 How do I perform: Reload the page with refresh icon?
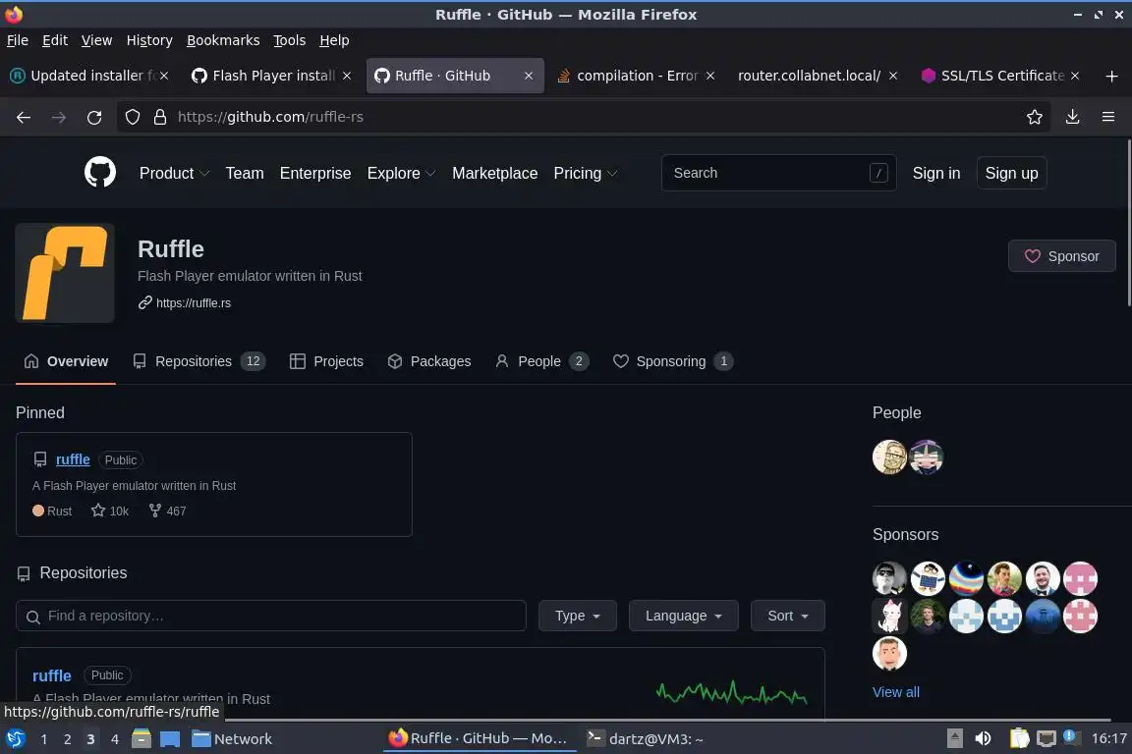tap(94, 117)
